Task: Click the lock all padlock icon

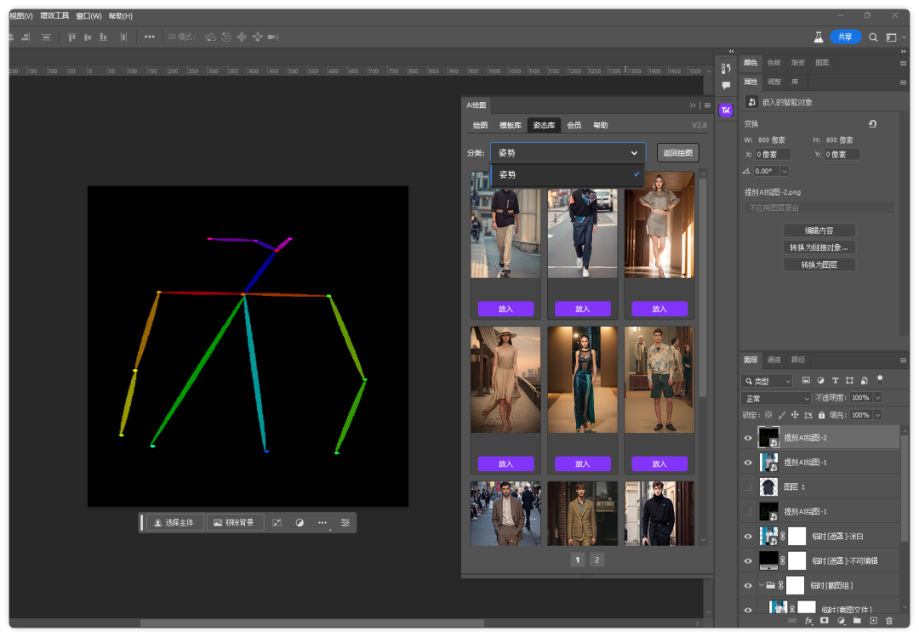Action: click(x=821, y=415)
